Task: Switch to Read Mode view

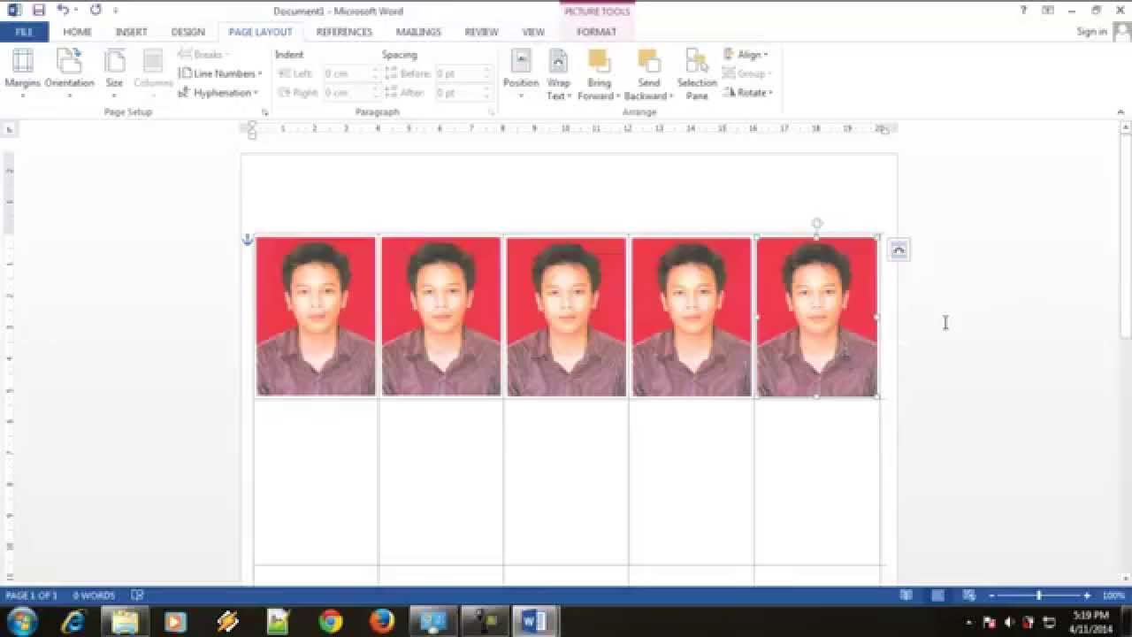Action: pyautogui.click(x=906, y=595)
